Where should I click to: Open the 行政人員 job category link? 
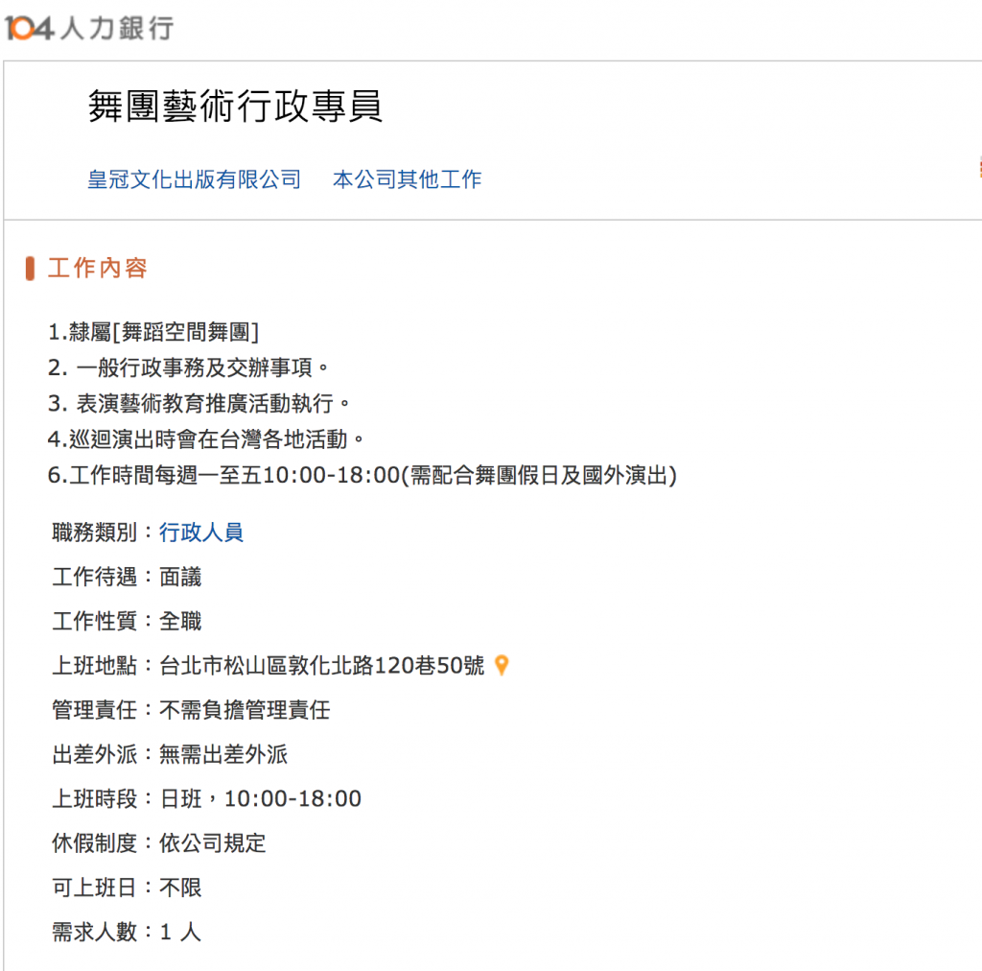pyautogui.click(x=201, y=533)
